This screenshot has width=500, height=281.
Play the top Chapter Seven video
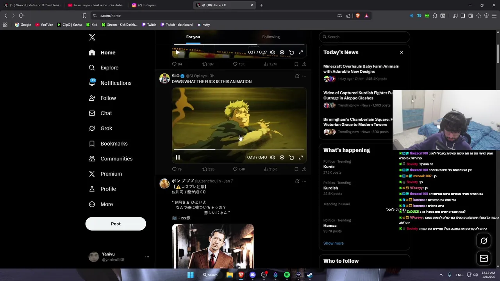(178, 52)
